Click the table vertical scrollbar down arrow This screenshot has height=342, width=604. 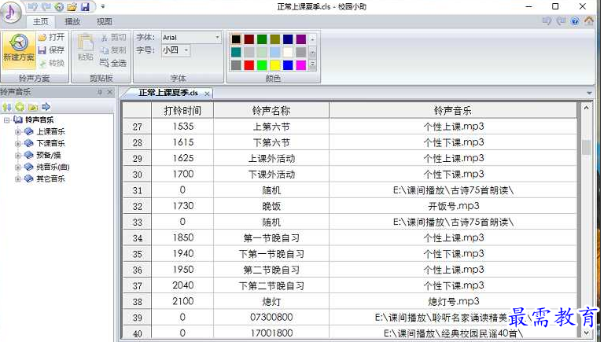click(586, 333)
